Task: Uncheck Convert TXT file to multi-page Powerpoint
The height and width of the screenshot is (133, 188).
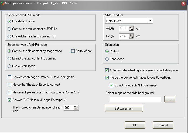Action: point(10,100)
